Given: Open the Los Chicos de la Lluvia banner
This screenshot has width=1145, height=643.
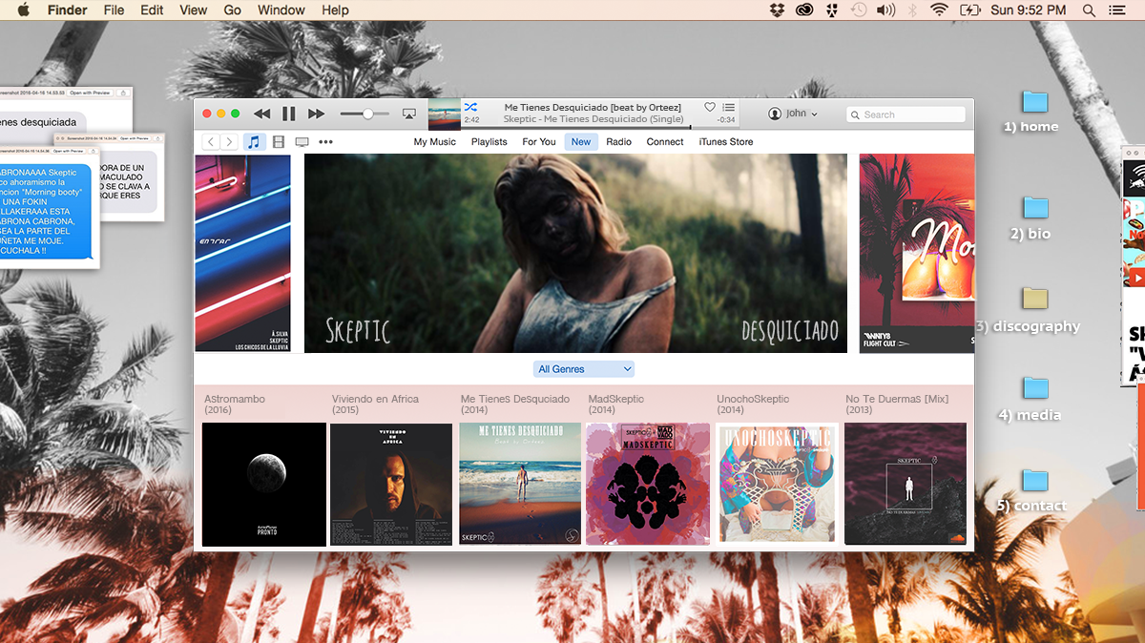Looking at the screenshot, I should pyautogui.click(x=242, y=254).
